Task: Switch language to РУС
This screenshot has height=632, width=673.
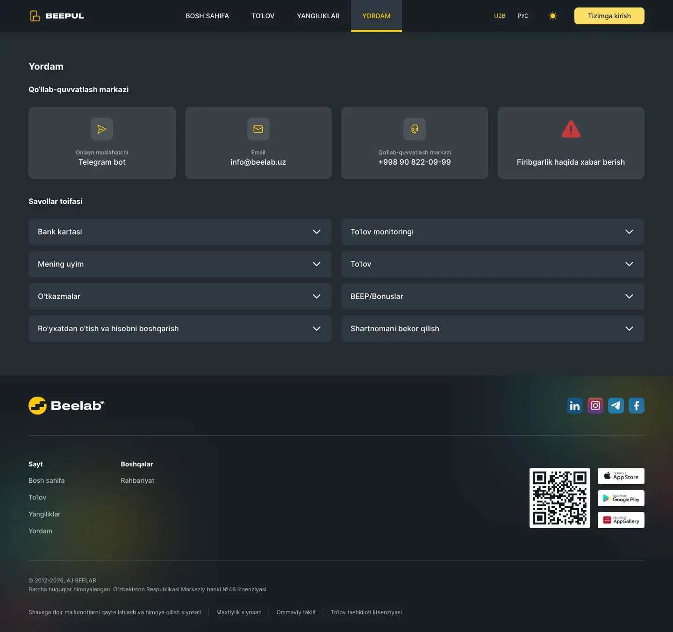Action: [523, 16]
